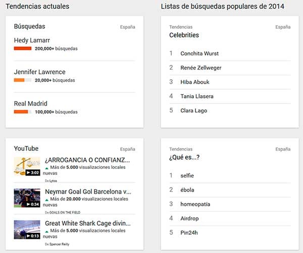Click the 0:34 play badge
303x253 pixels.
tap(33, 204)
